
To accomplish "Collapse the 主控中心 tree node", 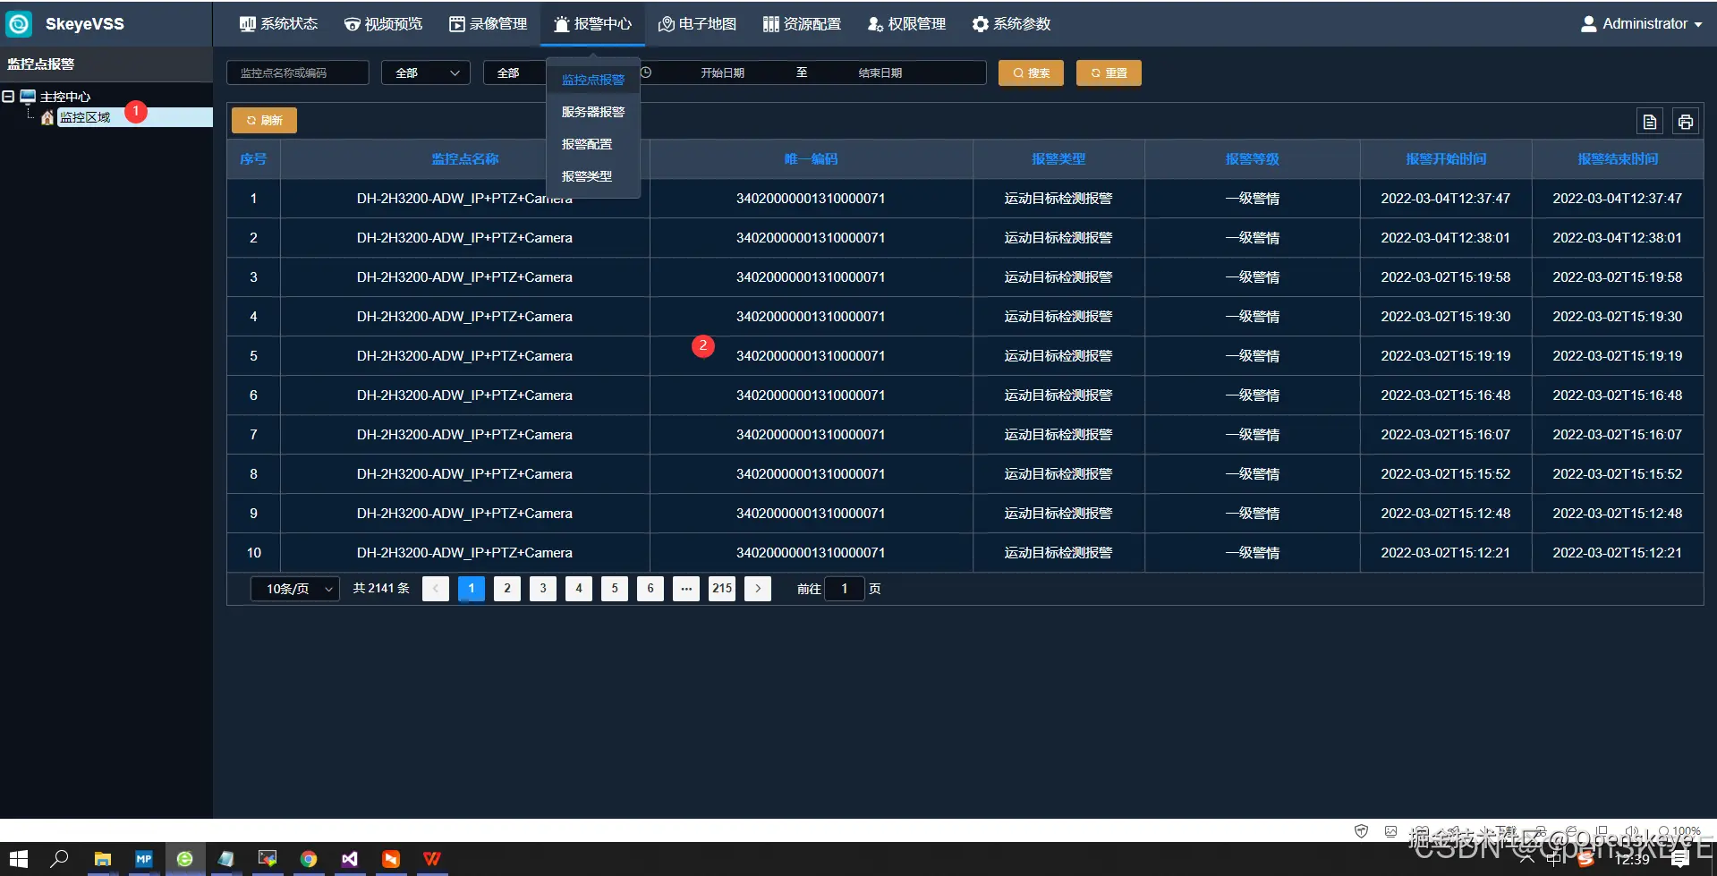I will [x=8, y=97].
